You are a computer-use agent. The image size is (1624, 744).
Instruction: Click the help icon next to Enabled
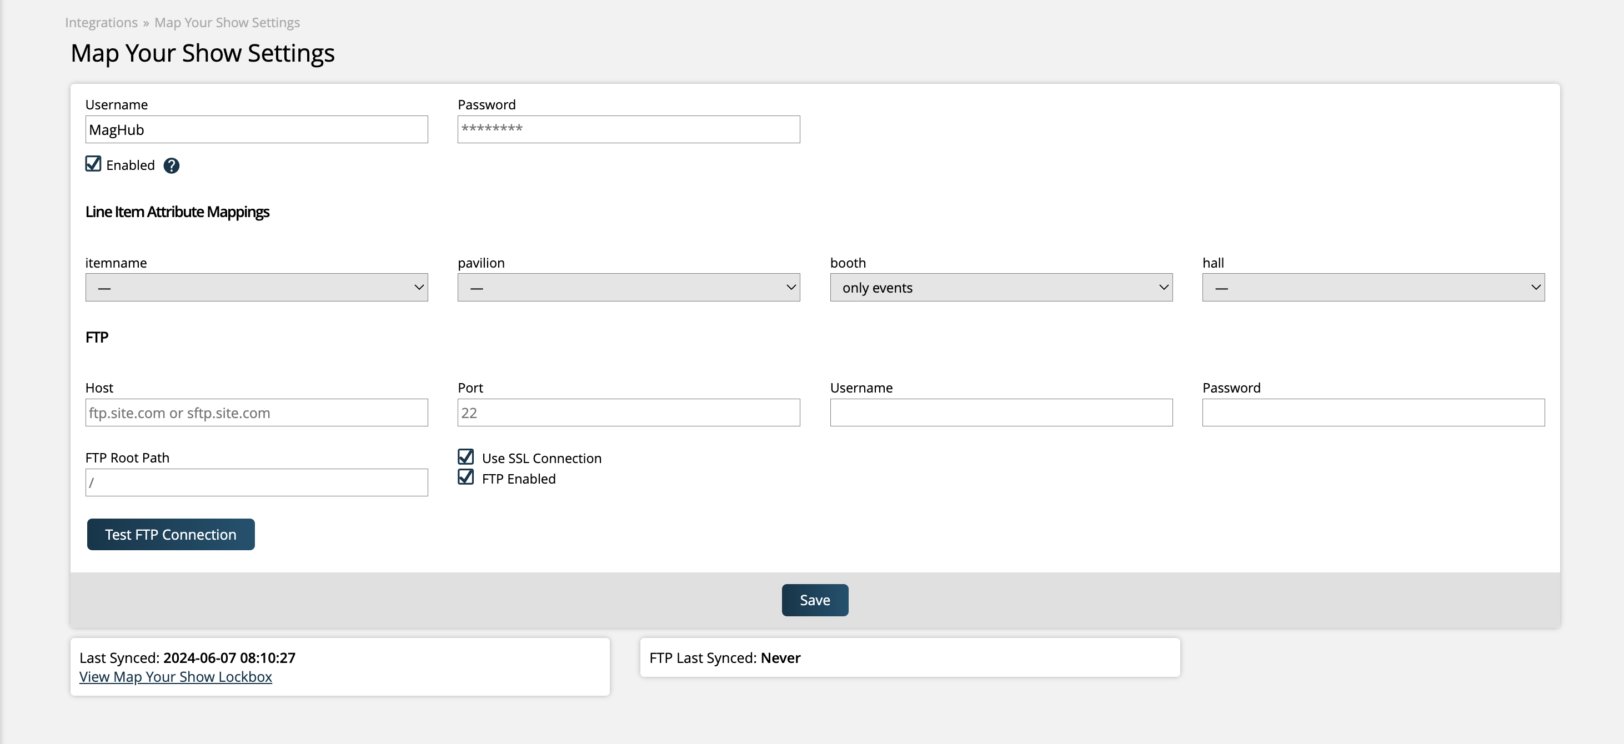tap(170, 165)
